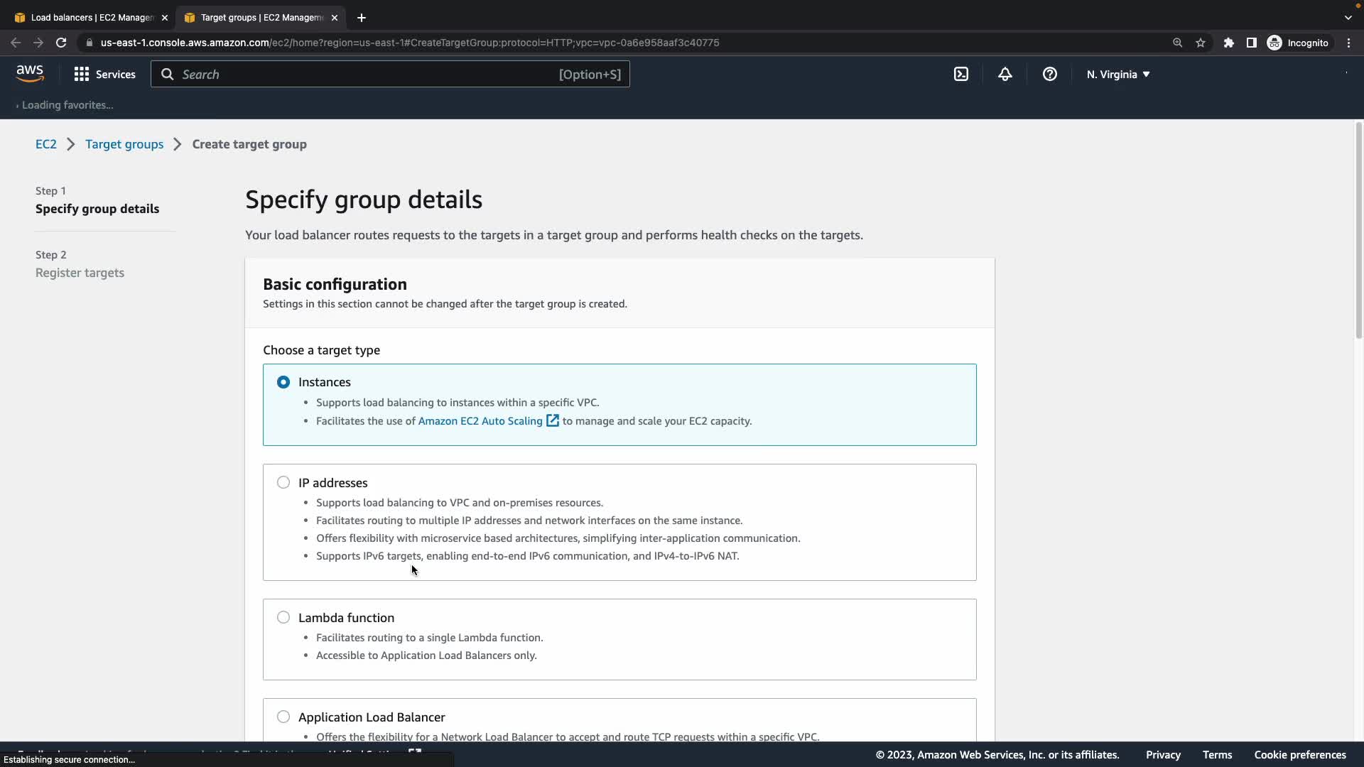Go to Target groups breadcrumb
Image resolution: width=1364 pixels, height=767 pixels.
124,144
